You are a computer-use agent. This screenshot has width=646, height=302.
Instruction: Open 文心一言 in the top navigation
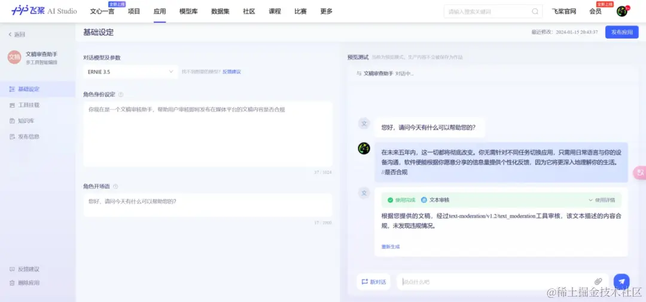pyautogui.click(x=102, y=11)
